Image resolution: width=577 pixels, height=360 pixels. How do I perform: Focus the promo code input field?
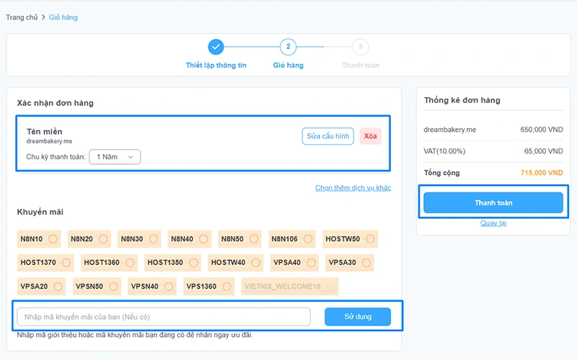click(x=164, y=317)
